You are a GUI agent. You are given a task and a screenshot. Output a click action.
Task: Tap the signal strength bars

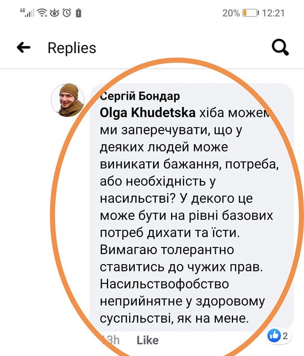click(x=30, y=13)
